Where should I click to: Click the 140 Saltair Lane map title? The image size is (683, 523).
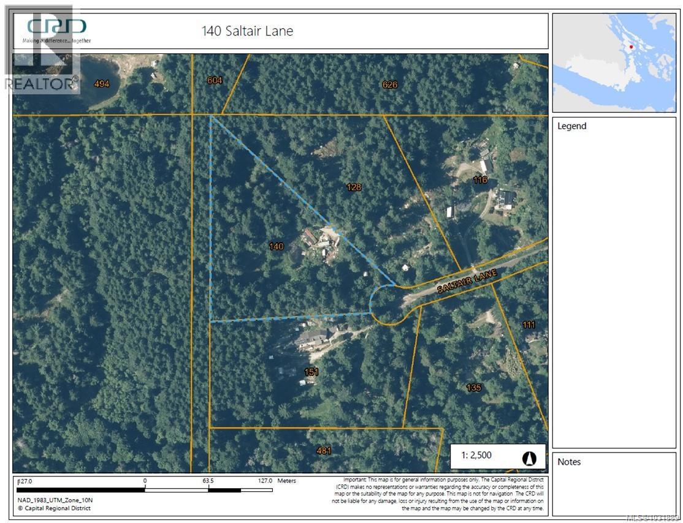[247, 31]
